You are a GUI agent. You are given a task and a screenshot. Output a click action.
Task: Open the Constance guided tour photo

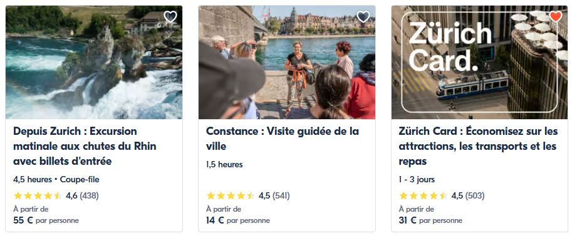pos(287,62)
